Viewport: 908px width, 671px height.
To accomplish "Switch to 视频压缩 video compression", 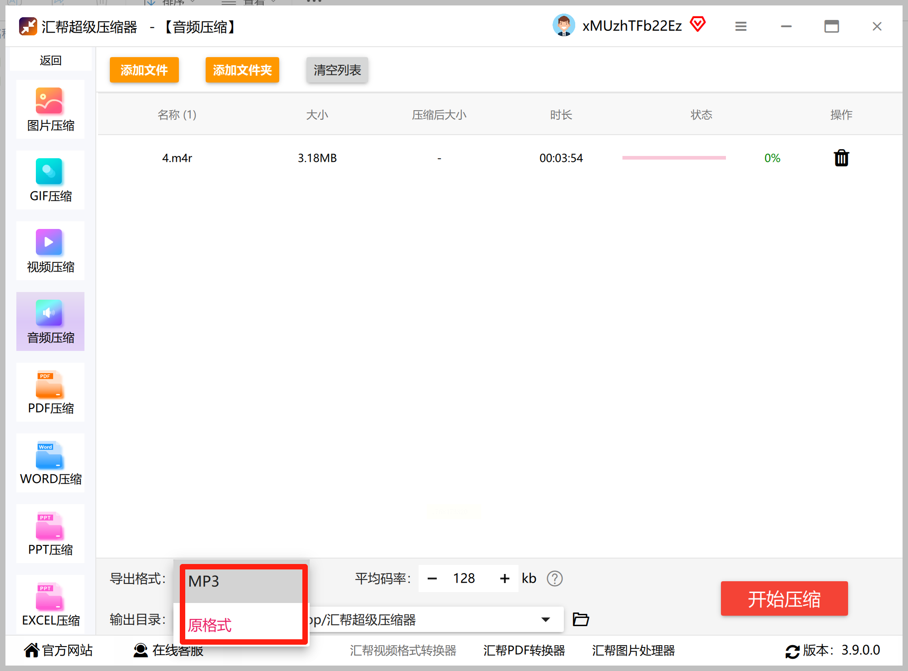I will pyautogui.click(x=50, y=251).
